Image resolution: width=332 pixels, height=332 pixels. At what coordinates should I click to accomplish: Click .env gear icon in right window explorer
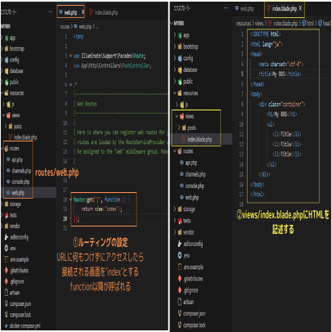pyautogui.click(x=180, y=255)
